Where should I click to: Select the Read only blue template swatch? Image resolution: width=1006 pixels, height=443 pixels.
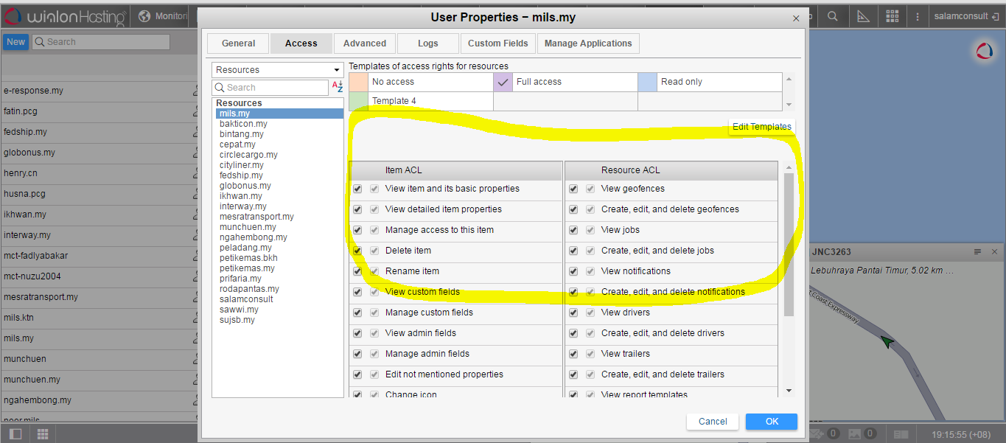coord(647,82)
